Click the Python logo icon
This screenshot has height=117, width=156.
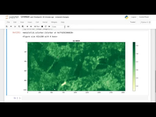click(126, 17)
